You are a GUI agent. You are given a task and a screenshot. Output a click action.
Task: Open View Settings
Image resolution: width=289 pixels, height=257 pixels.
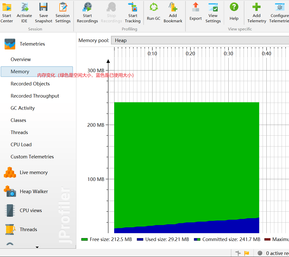click(x=213, y=8)
